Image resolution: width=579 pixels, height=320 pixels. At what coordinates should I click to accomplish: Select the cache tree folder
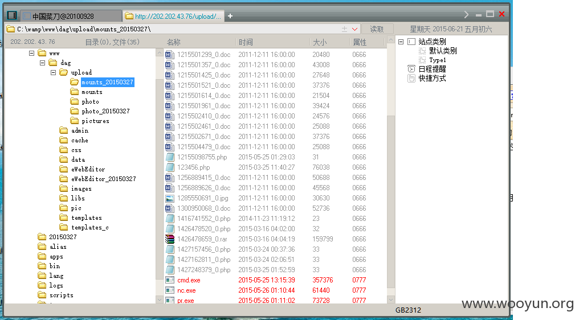click(79, 140)
